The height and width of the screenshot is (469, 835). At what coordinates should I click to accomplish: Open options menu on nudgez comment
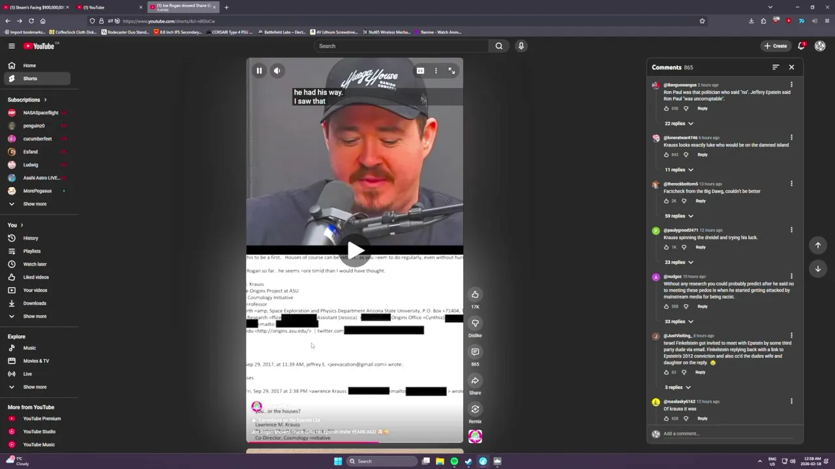click(791, 276)
